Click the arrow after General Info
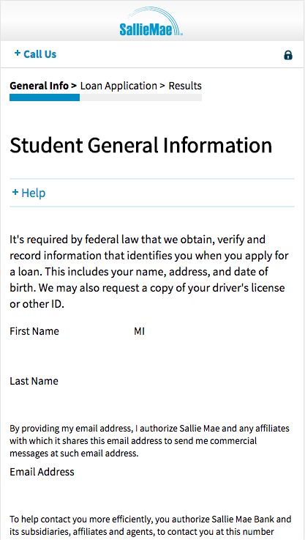Image resolution: width=305 pixels, height=540 pixels. (73, 86)
